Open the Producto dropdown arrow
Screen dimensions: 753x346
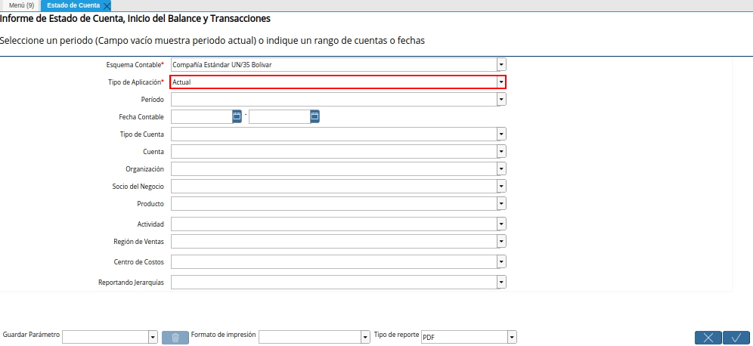pos(501,204)
